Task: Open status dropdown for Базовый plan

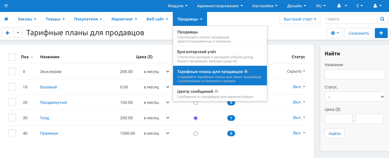Action: (x=299, y=87)
